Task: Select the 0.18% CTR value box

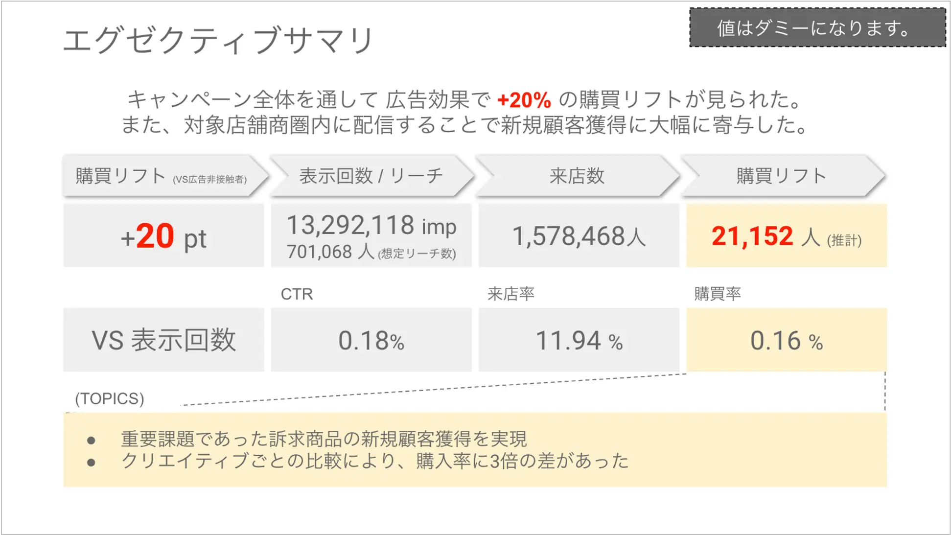Action: [371, 340]
